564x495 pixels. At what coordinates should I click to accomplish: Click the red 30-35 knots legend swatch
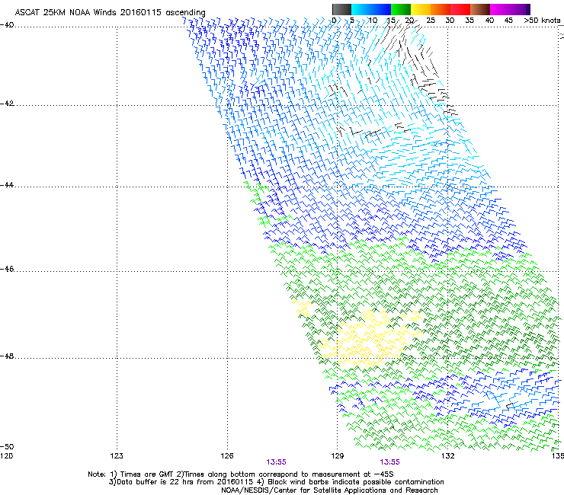point(460,9)
